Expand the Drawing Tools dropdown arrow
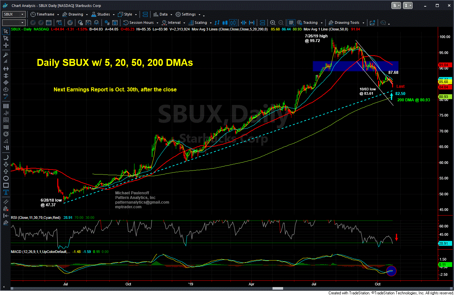The image size is (454, 295). [x=364, y=23]
